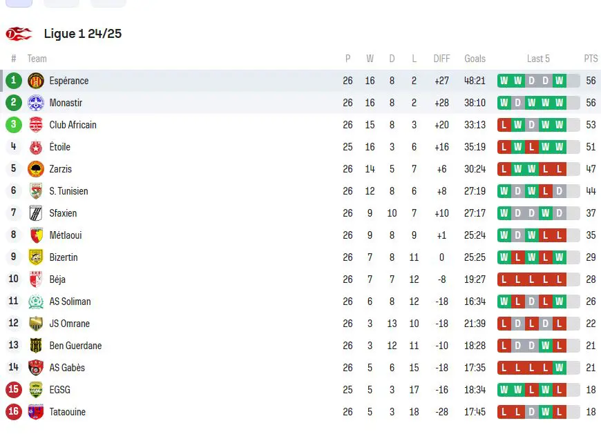601x434 pixels.
Task: Click the Sfaxien striped crest
Action: [36, 213]
